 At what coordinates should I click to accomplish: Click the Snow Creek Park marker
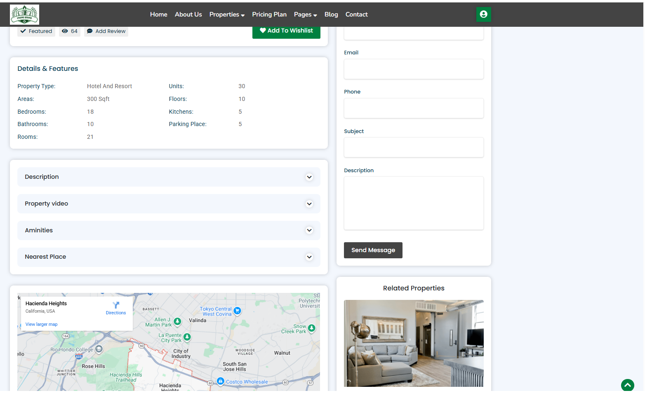[x=312, y=328]
